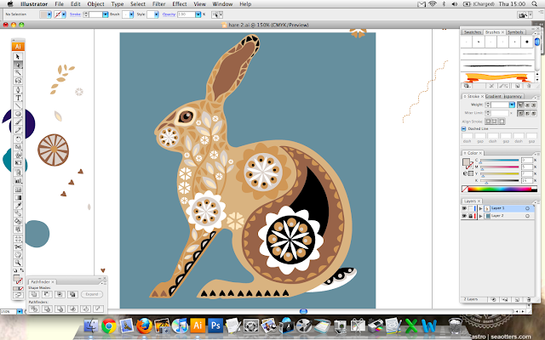The image size is (545, 340).
Task: Select the Zoom magnifier tool
Action: coord(18,263)
